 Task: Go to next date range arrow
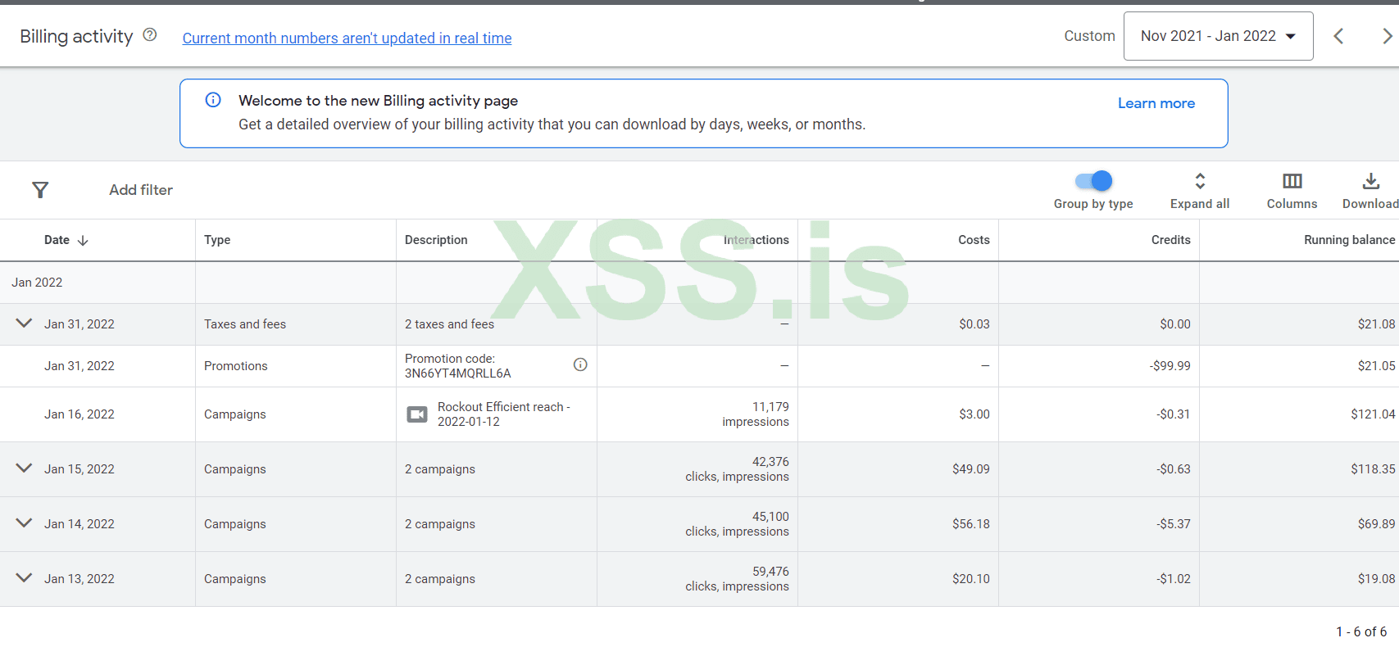coord(1386,36)
